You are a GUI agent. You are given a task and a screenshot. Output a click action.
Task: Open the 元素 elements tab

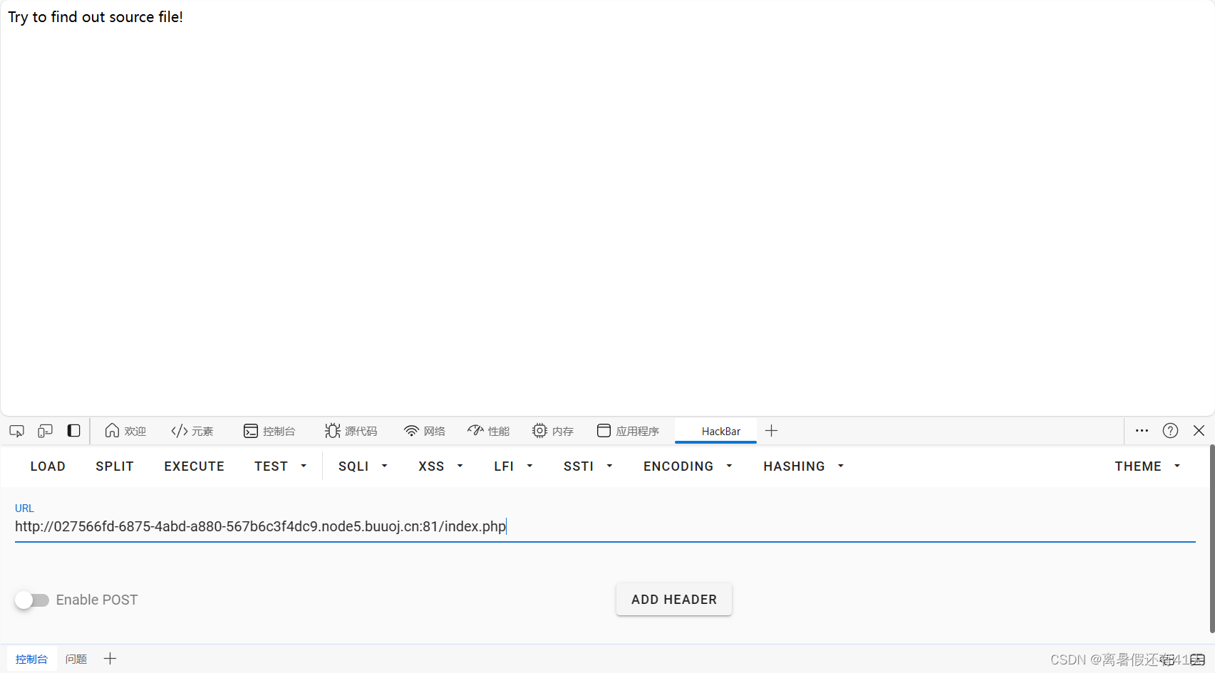click(192, 431)
